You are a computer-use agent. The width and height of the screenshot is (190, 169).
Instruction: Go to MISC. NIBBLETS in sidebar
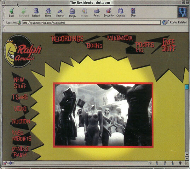click(x=22, y=136)
